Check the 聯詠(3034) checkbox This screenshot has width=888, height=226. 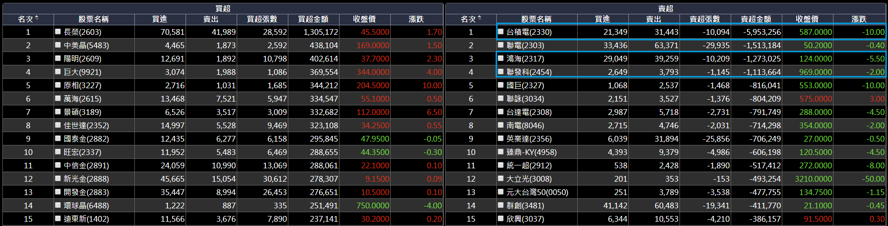coord(501,98)
